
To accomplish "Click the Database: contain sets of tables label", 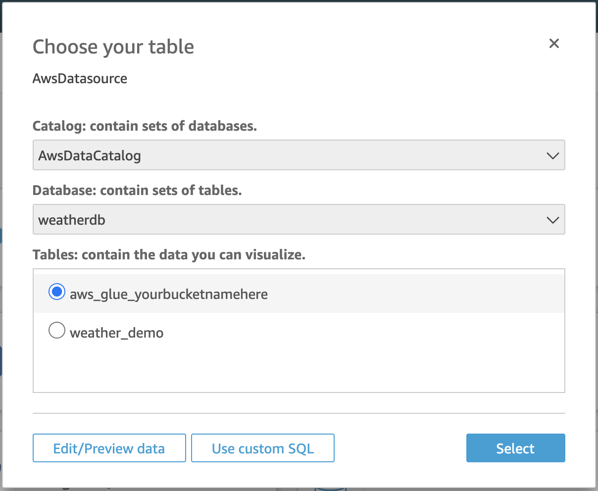I will coord(137,191).
